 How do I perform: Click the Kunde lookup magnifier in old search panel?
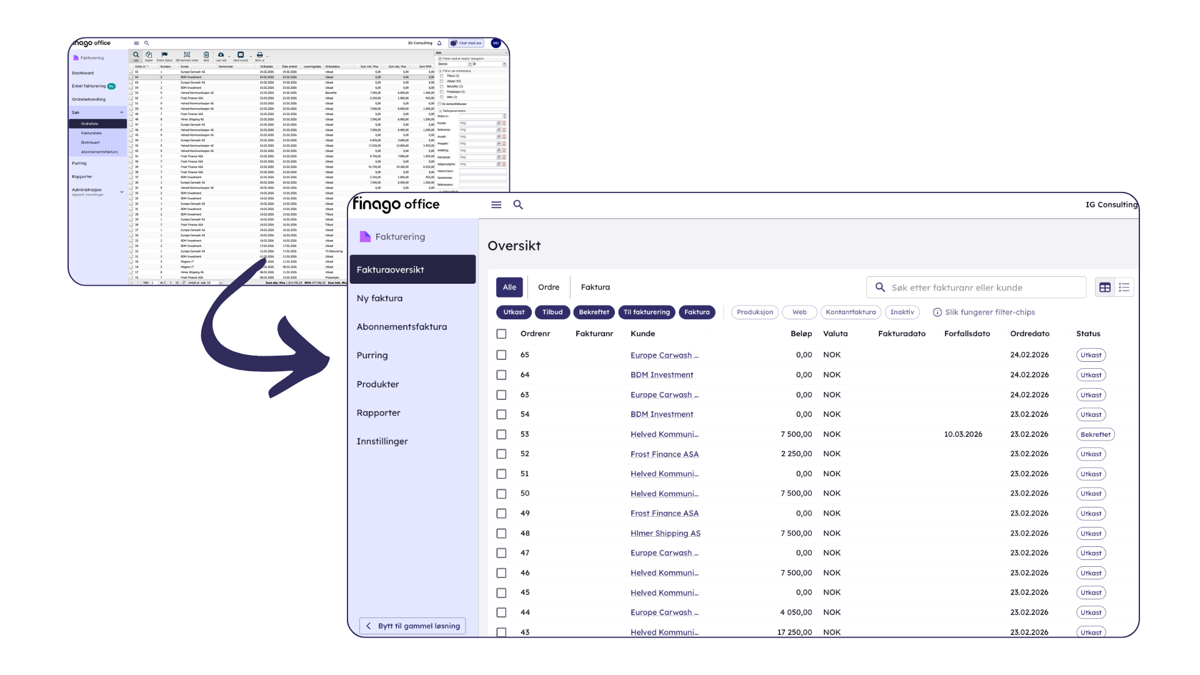[499, 123]
